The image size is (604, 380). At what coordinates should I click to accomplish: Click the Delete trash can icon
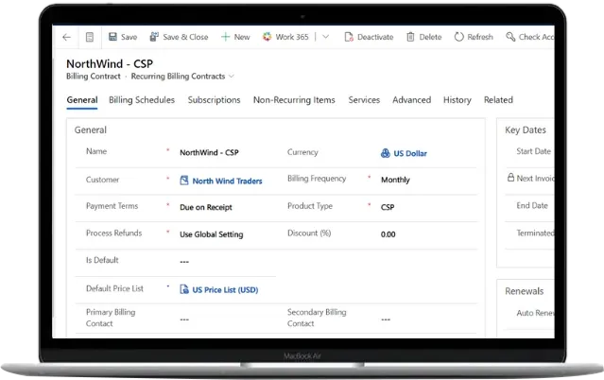tap(410, 37)
